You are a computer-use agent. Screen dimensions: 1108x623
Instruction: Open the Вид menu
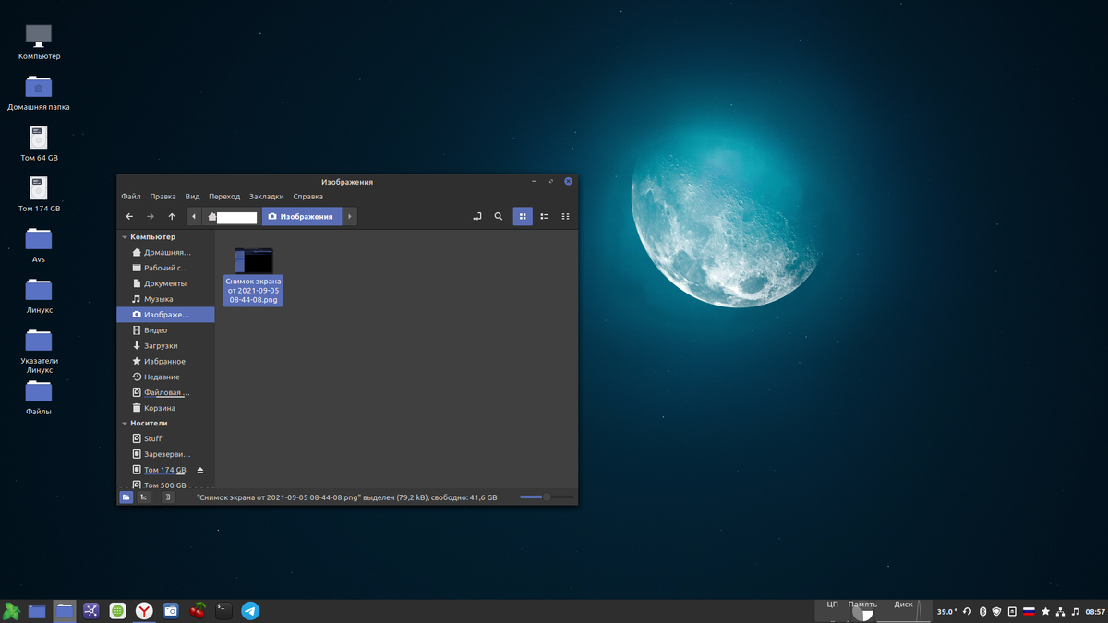(192, 197)
